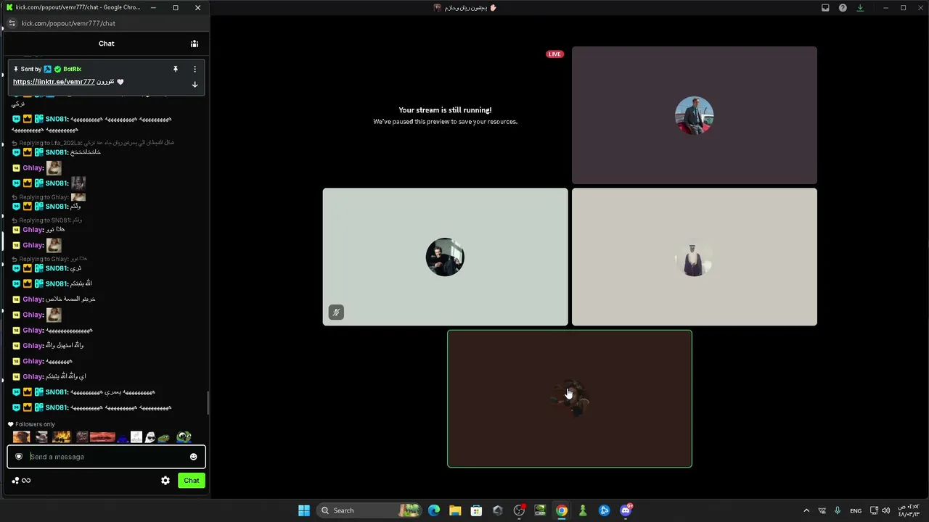The image size is (929, 522).
Task: Open the NVIDIA app from taskbar
Action: [540, 510]
